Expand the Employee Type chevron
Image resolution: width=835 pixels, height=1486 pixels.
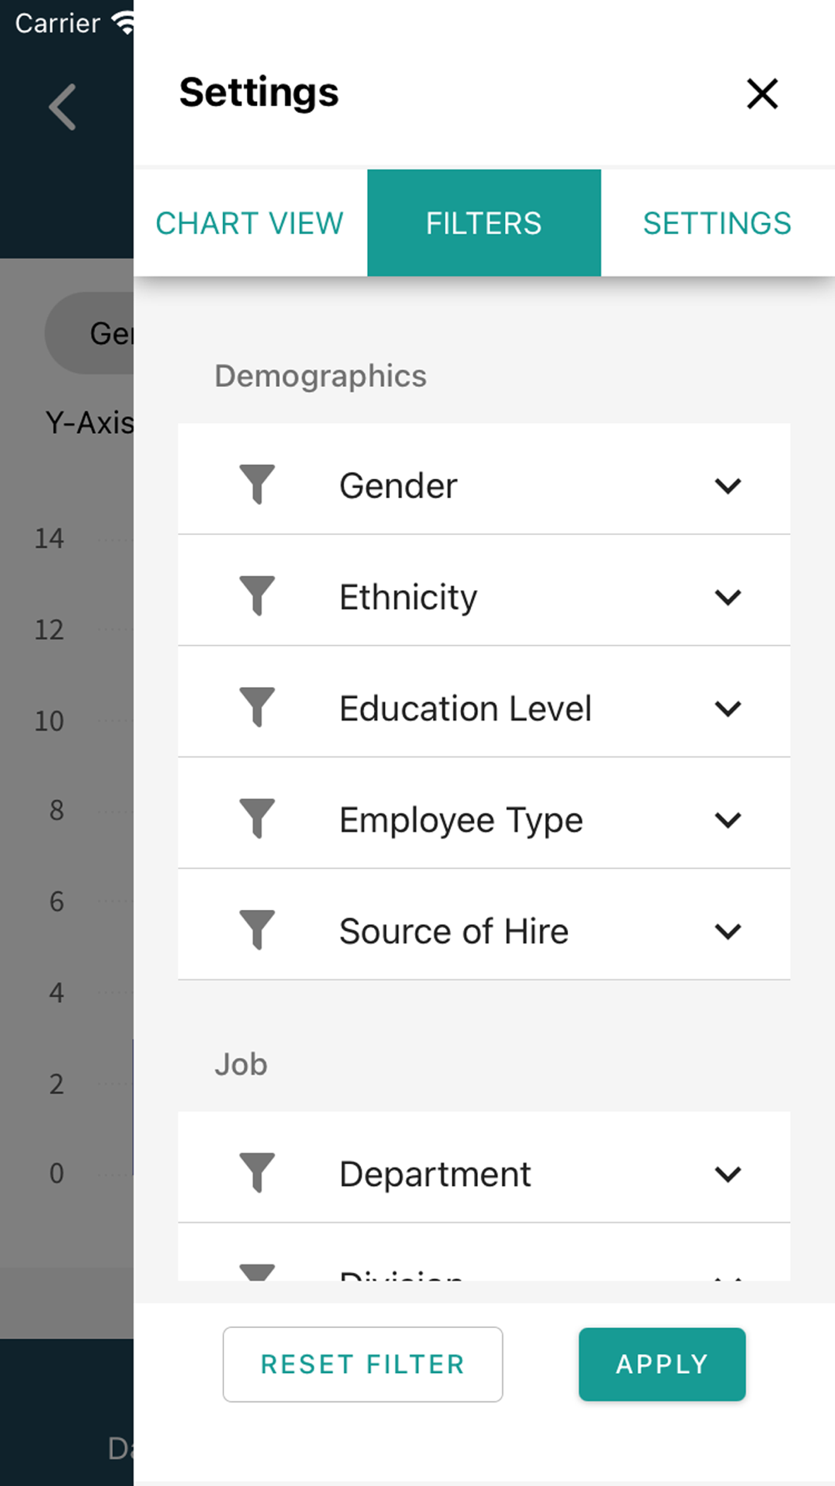point(728,820)
